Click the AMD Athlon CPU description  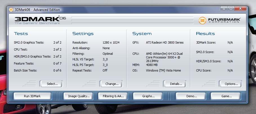164,57
